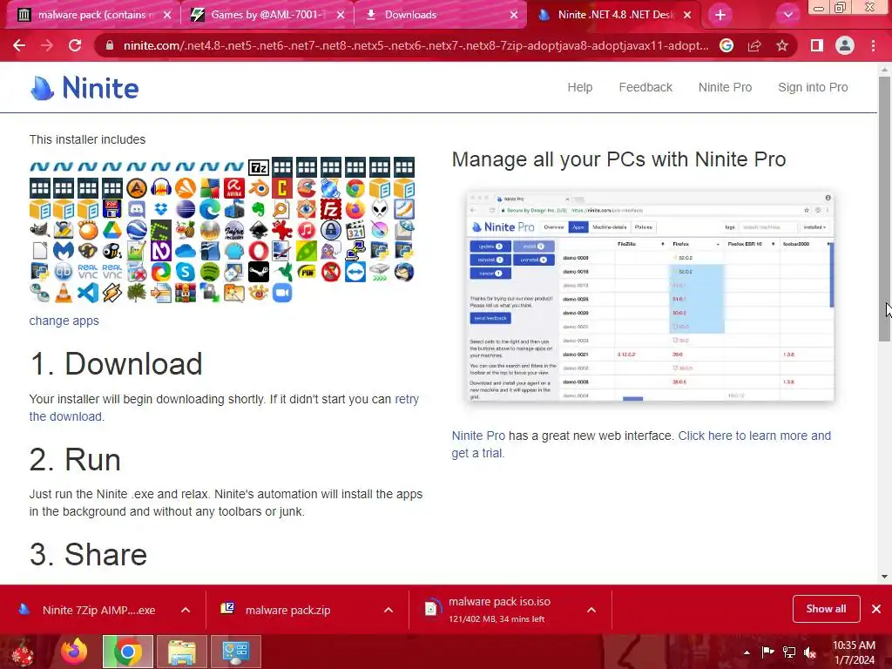Image resolution: width=892 pixels, height=669 pixels.
Task: Go back using the browser back arrow
Action: point(19,45)
